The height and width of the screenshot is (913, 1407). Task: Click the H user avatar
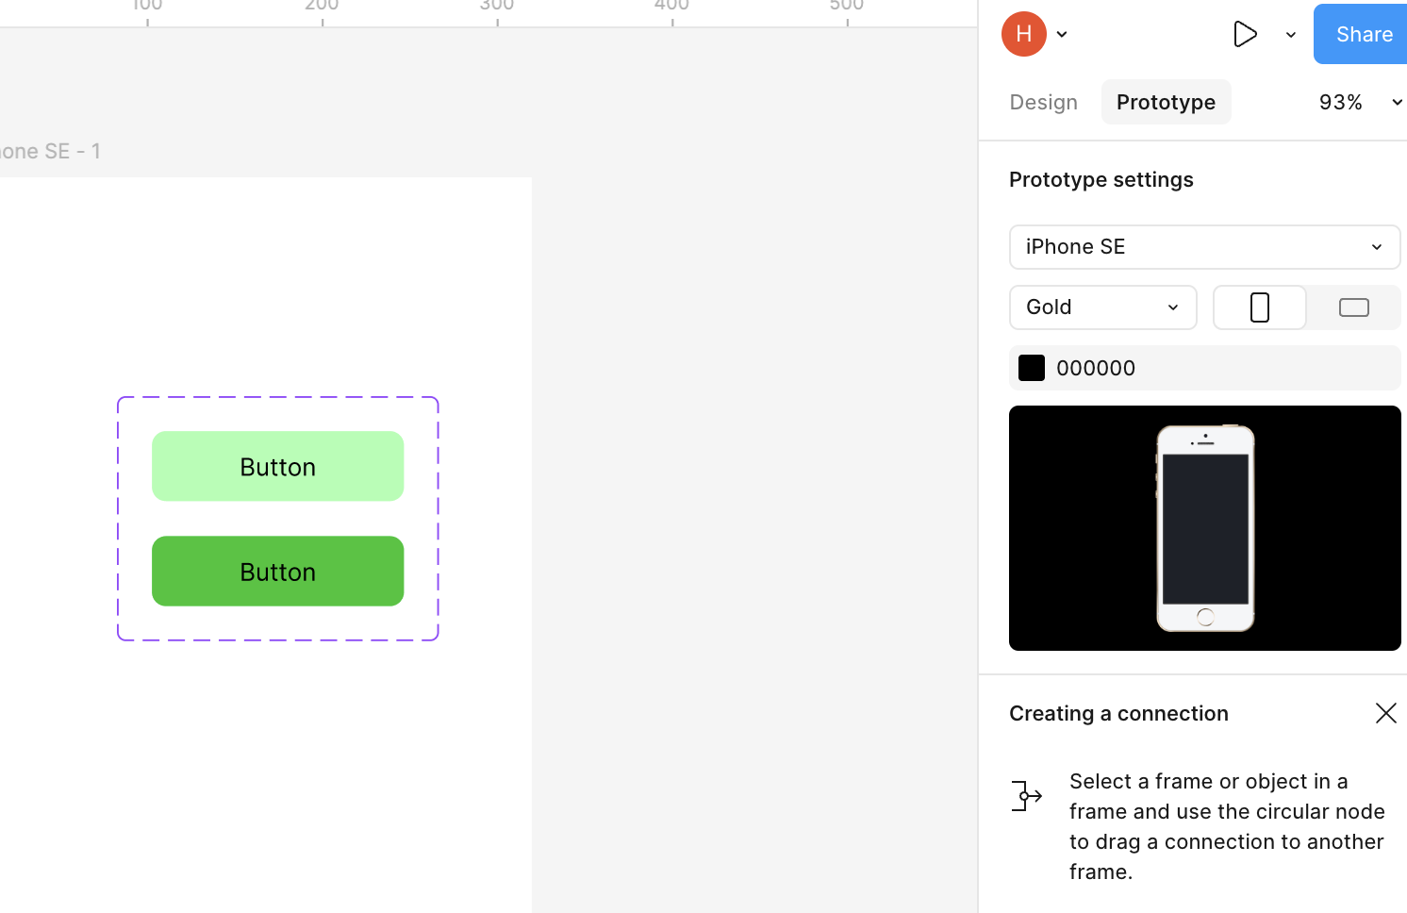1023,35
